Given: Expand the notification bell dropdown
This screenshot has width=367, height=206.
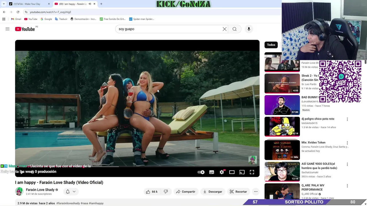Looking at the screenshot, I should [71, 192].
